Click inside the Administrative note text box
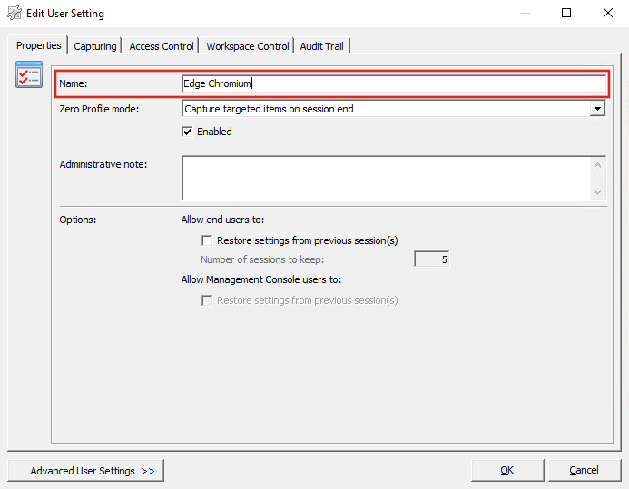The width and height of the screenshot is (629, 489). (x=386, y=178)
